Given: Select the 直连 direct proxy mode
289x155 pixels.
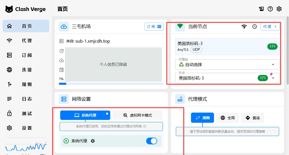Looking at the screenshot, I should point(253,118).
